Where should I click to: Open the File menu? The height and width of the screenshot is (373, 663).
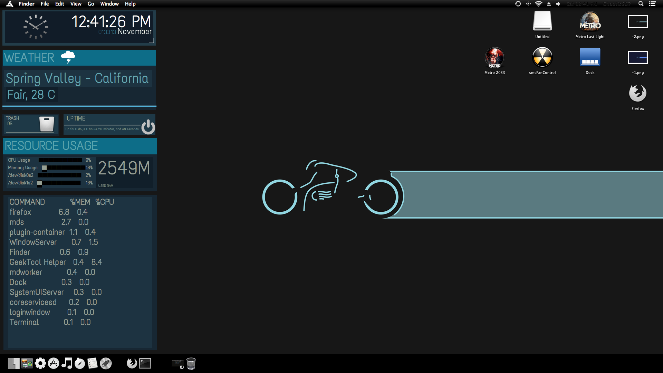pos(45,4)
